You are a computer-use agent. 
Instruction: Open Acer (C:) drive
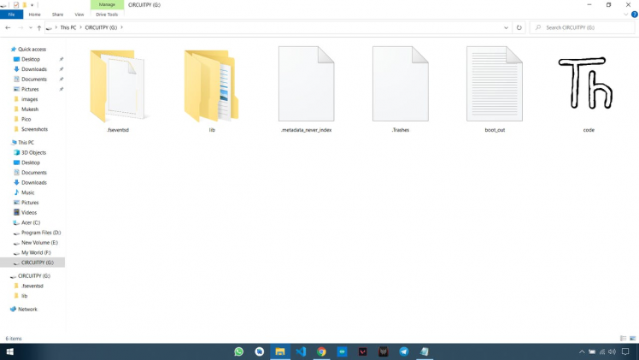coord(31,222)
